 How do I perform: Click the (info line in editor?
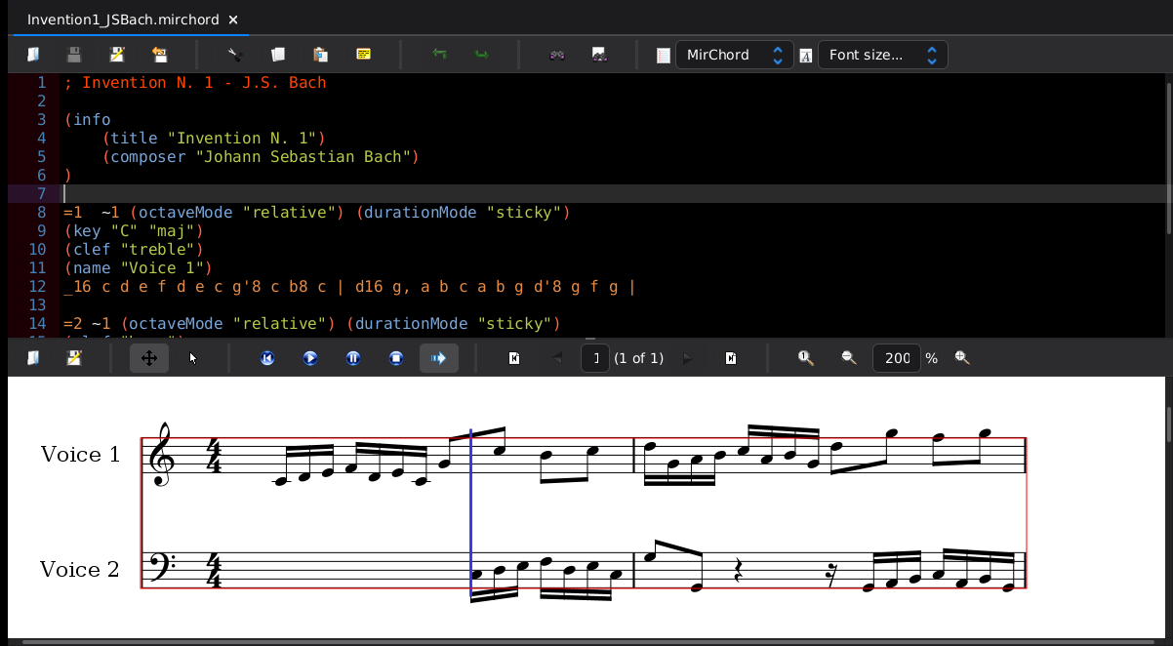click(x=88, y=119)
